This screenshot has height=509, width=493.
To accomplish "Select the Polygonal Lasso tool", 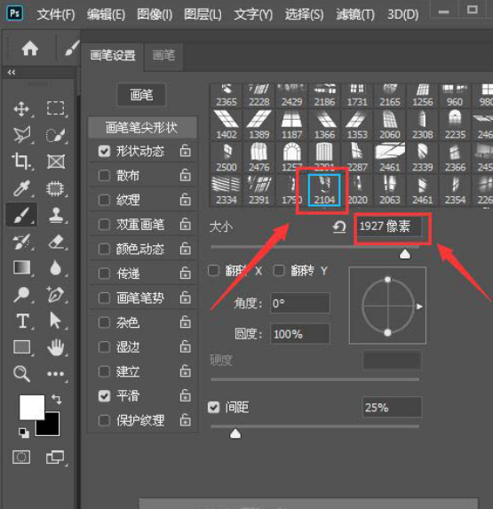I will click(21, 135).
